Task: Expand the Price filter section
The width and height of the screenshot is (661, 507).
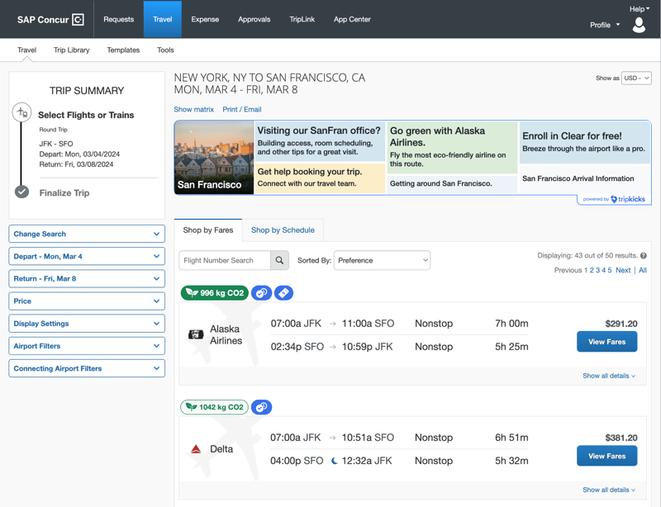Action: pyautogui.click(x=86, y=301)
